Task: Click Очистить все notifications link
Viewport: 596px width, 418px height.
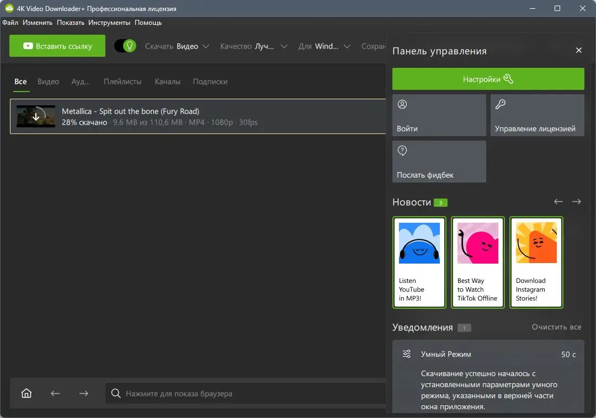Action: 556,327
